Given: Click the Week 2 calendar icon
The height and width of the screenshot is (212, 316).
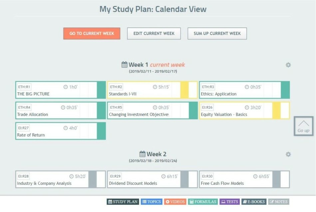Looking at the screenshot, I should (142, 154).
